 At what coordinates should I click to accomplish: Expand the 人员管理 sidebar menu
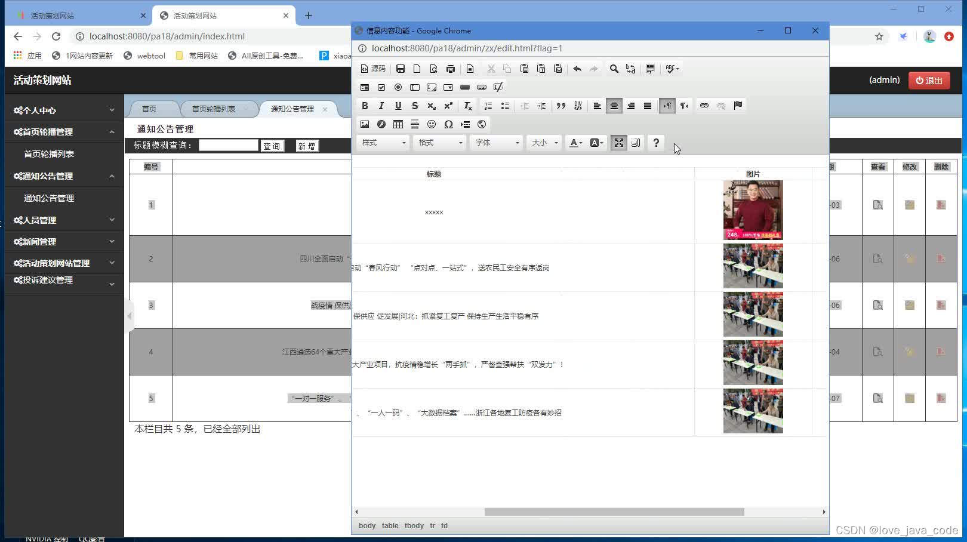tap(64, 220)
